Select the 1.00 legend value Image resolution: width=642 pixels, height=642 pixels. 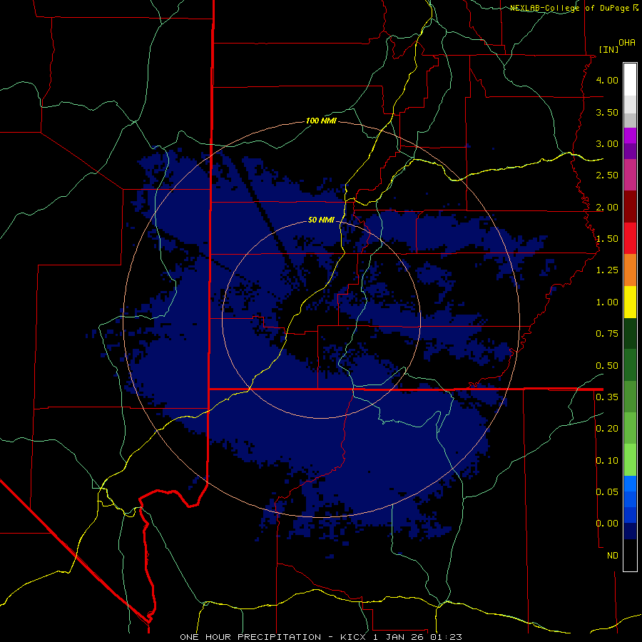coord(607,302)
